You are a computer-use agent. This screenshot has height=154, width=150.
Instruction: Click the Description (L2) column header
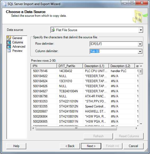122,66
